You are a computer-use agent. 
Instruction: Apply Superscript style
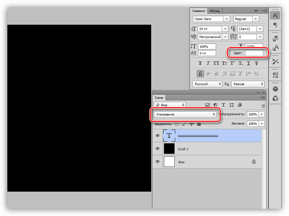[x=232, y=63]
